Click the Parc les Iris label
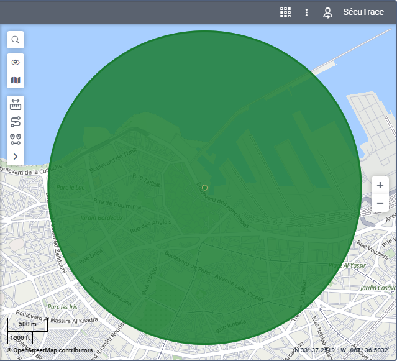This screenshot has width=397, height=361. tap(62, 307)
